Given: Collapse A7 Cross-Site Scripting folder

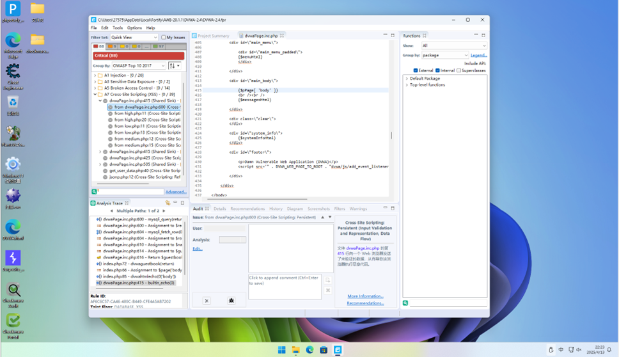Looking at the screenshot, I should [x=95, y=95].
